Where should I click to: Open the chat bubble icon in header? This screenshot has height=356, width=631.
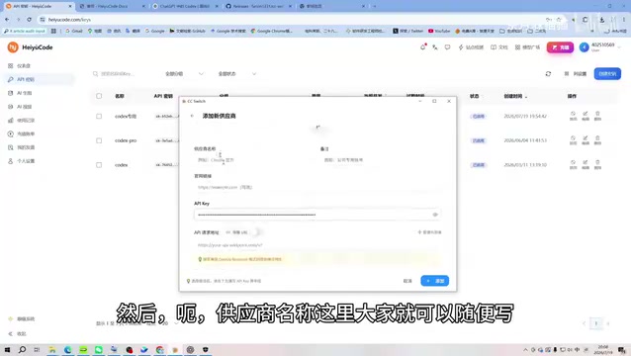[447, 47]
